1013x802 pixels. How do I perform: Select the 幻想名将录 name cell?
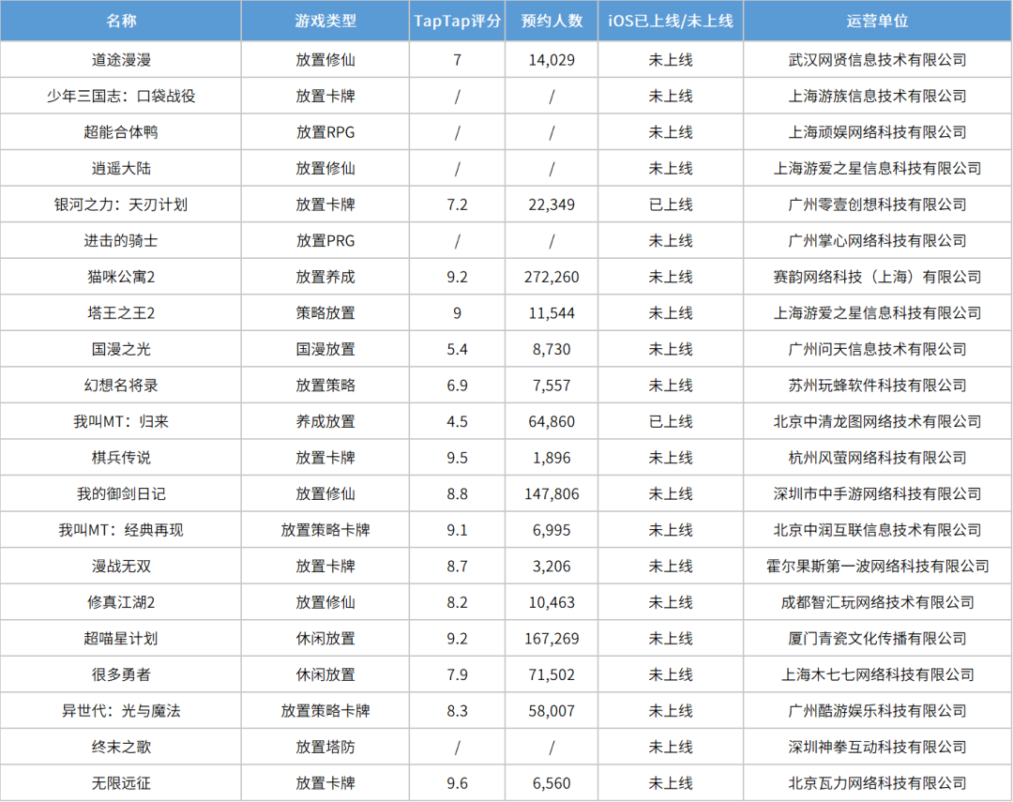coord(121,386)
